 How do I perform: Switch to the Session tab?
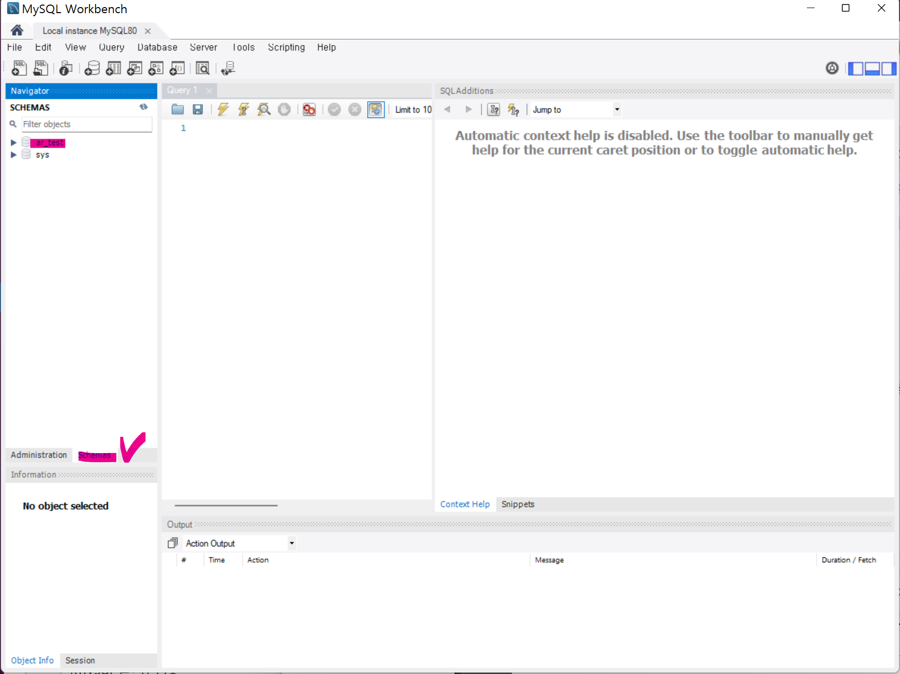tap(80, 660)
